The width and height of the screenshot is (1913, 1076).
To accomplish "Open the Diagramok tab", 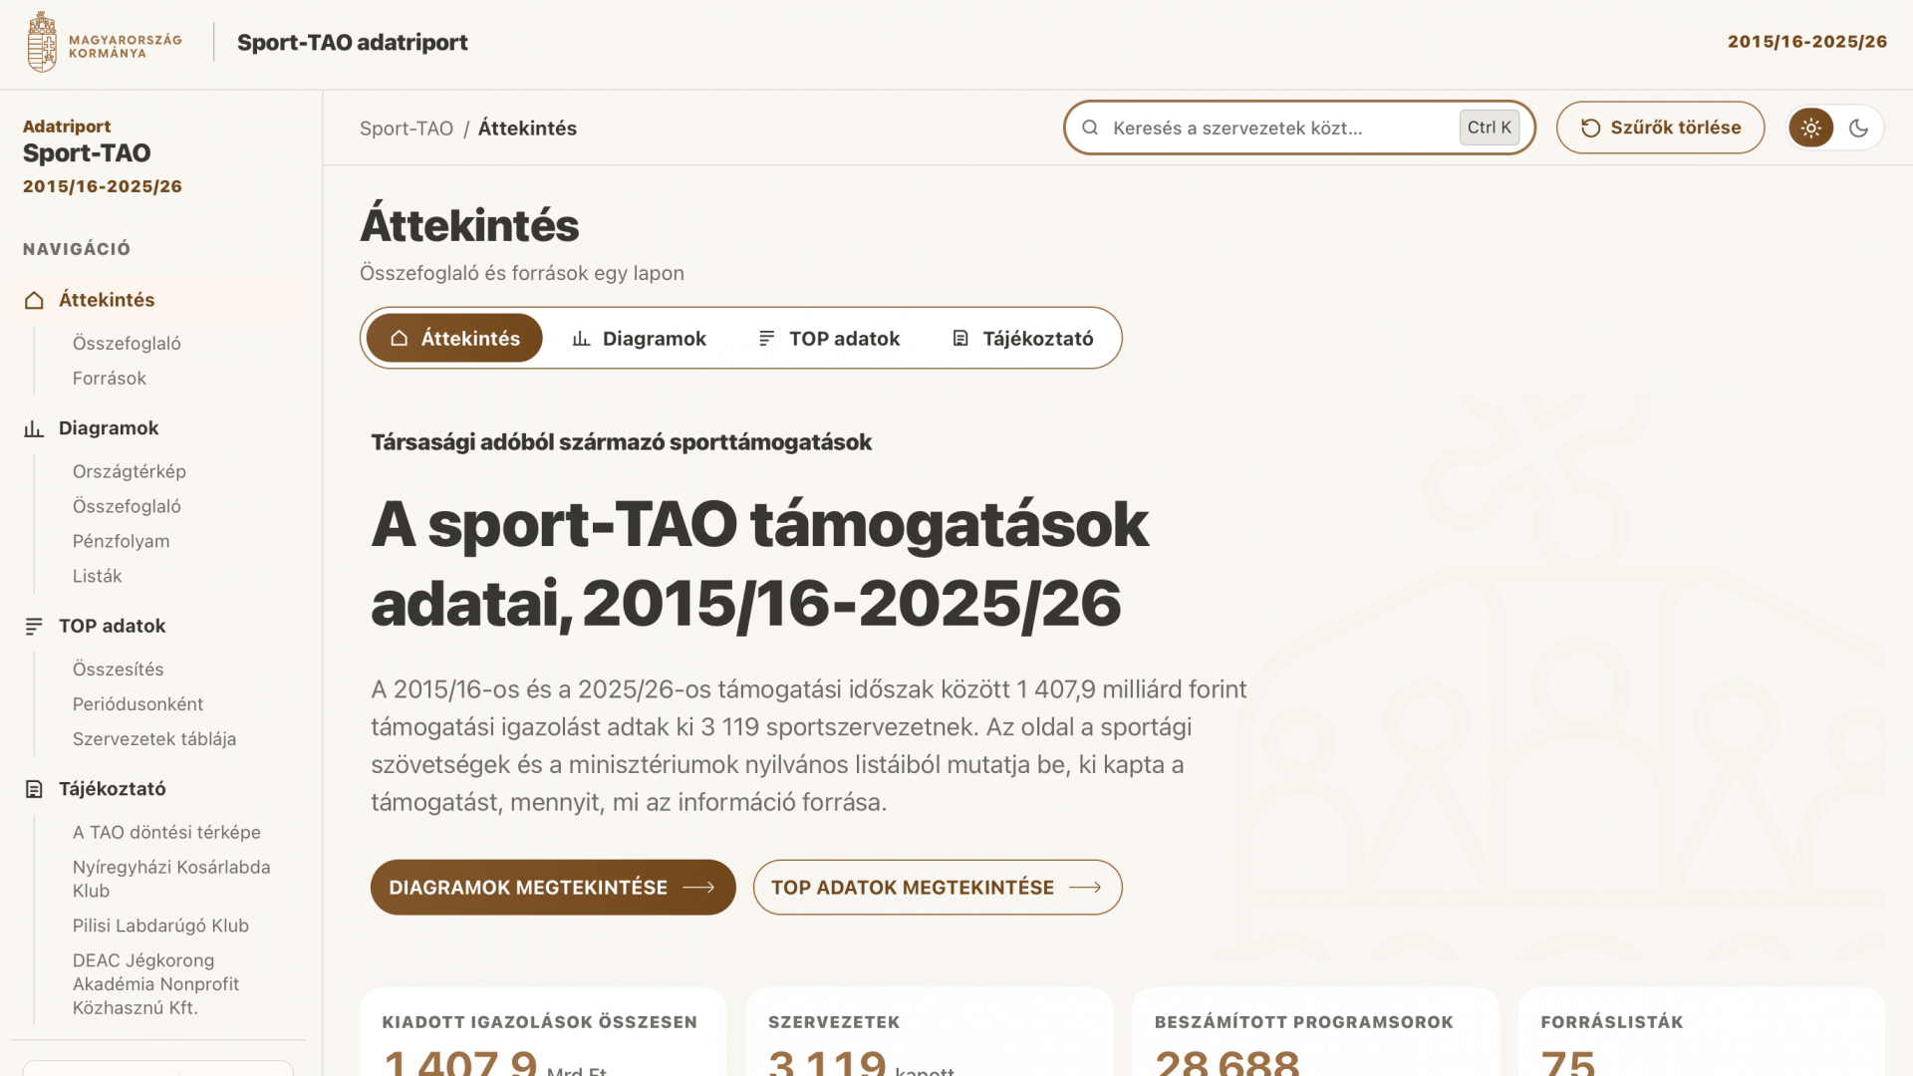I will [x=639, y=338].
